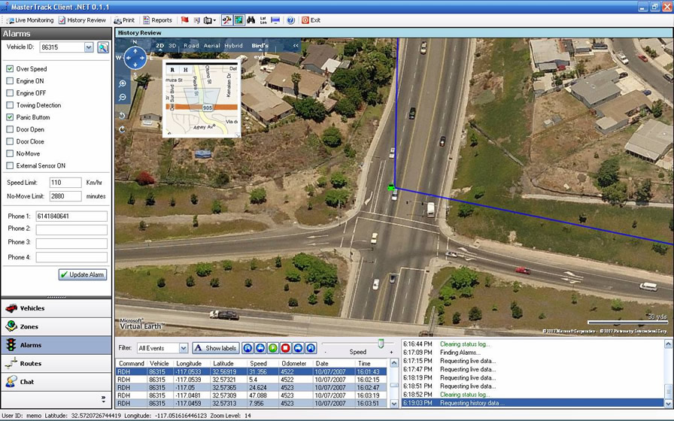Rotate map counterclockwise icon
The width and height of the screenshot is (674, 421).
click(x=122, y=116)
